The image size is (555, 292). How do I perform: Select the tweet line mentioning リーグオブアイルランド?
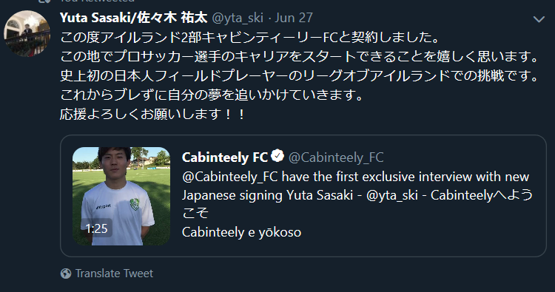[300, 75]
